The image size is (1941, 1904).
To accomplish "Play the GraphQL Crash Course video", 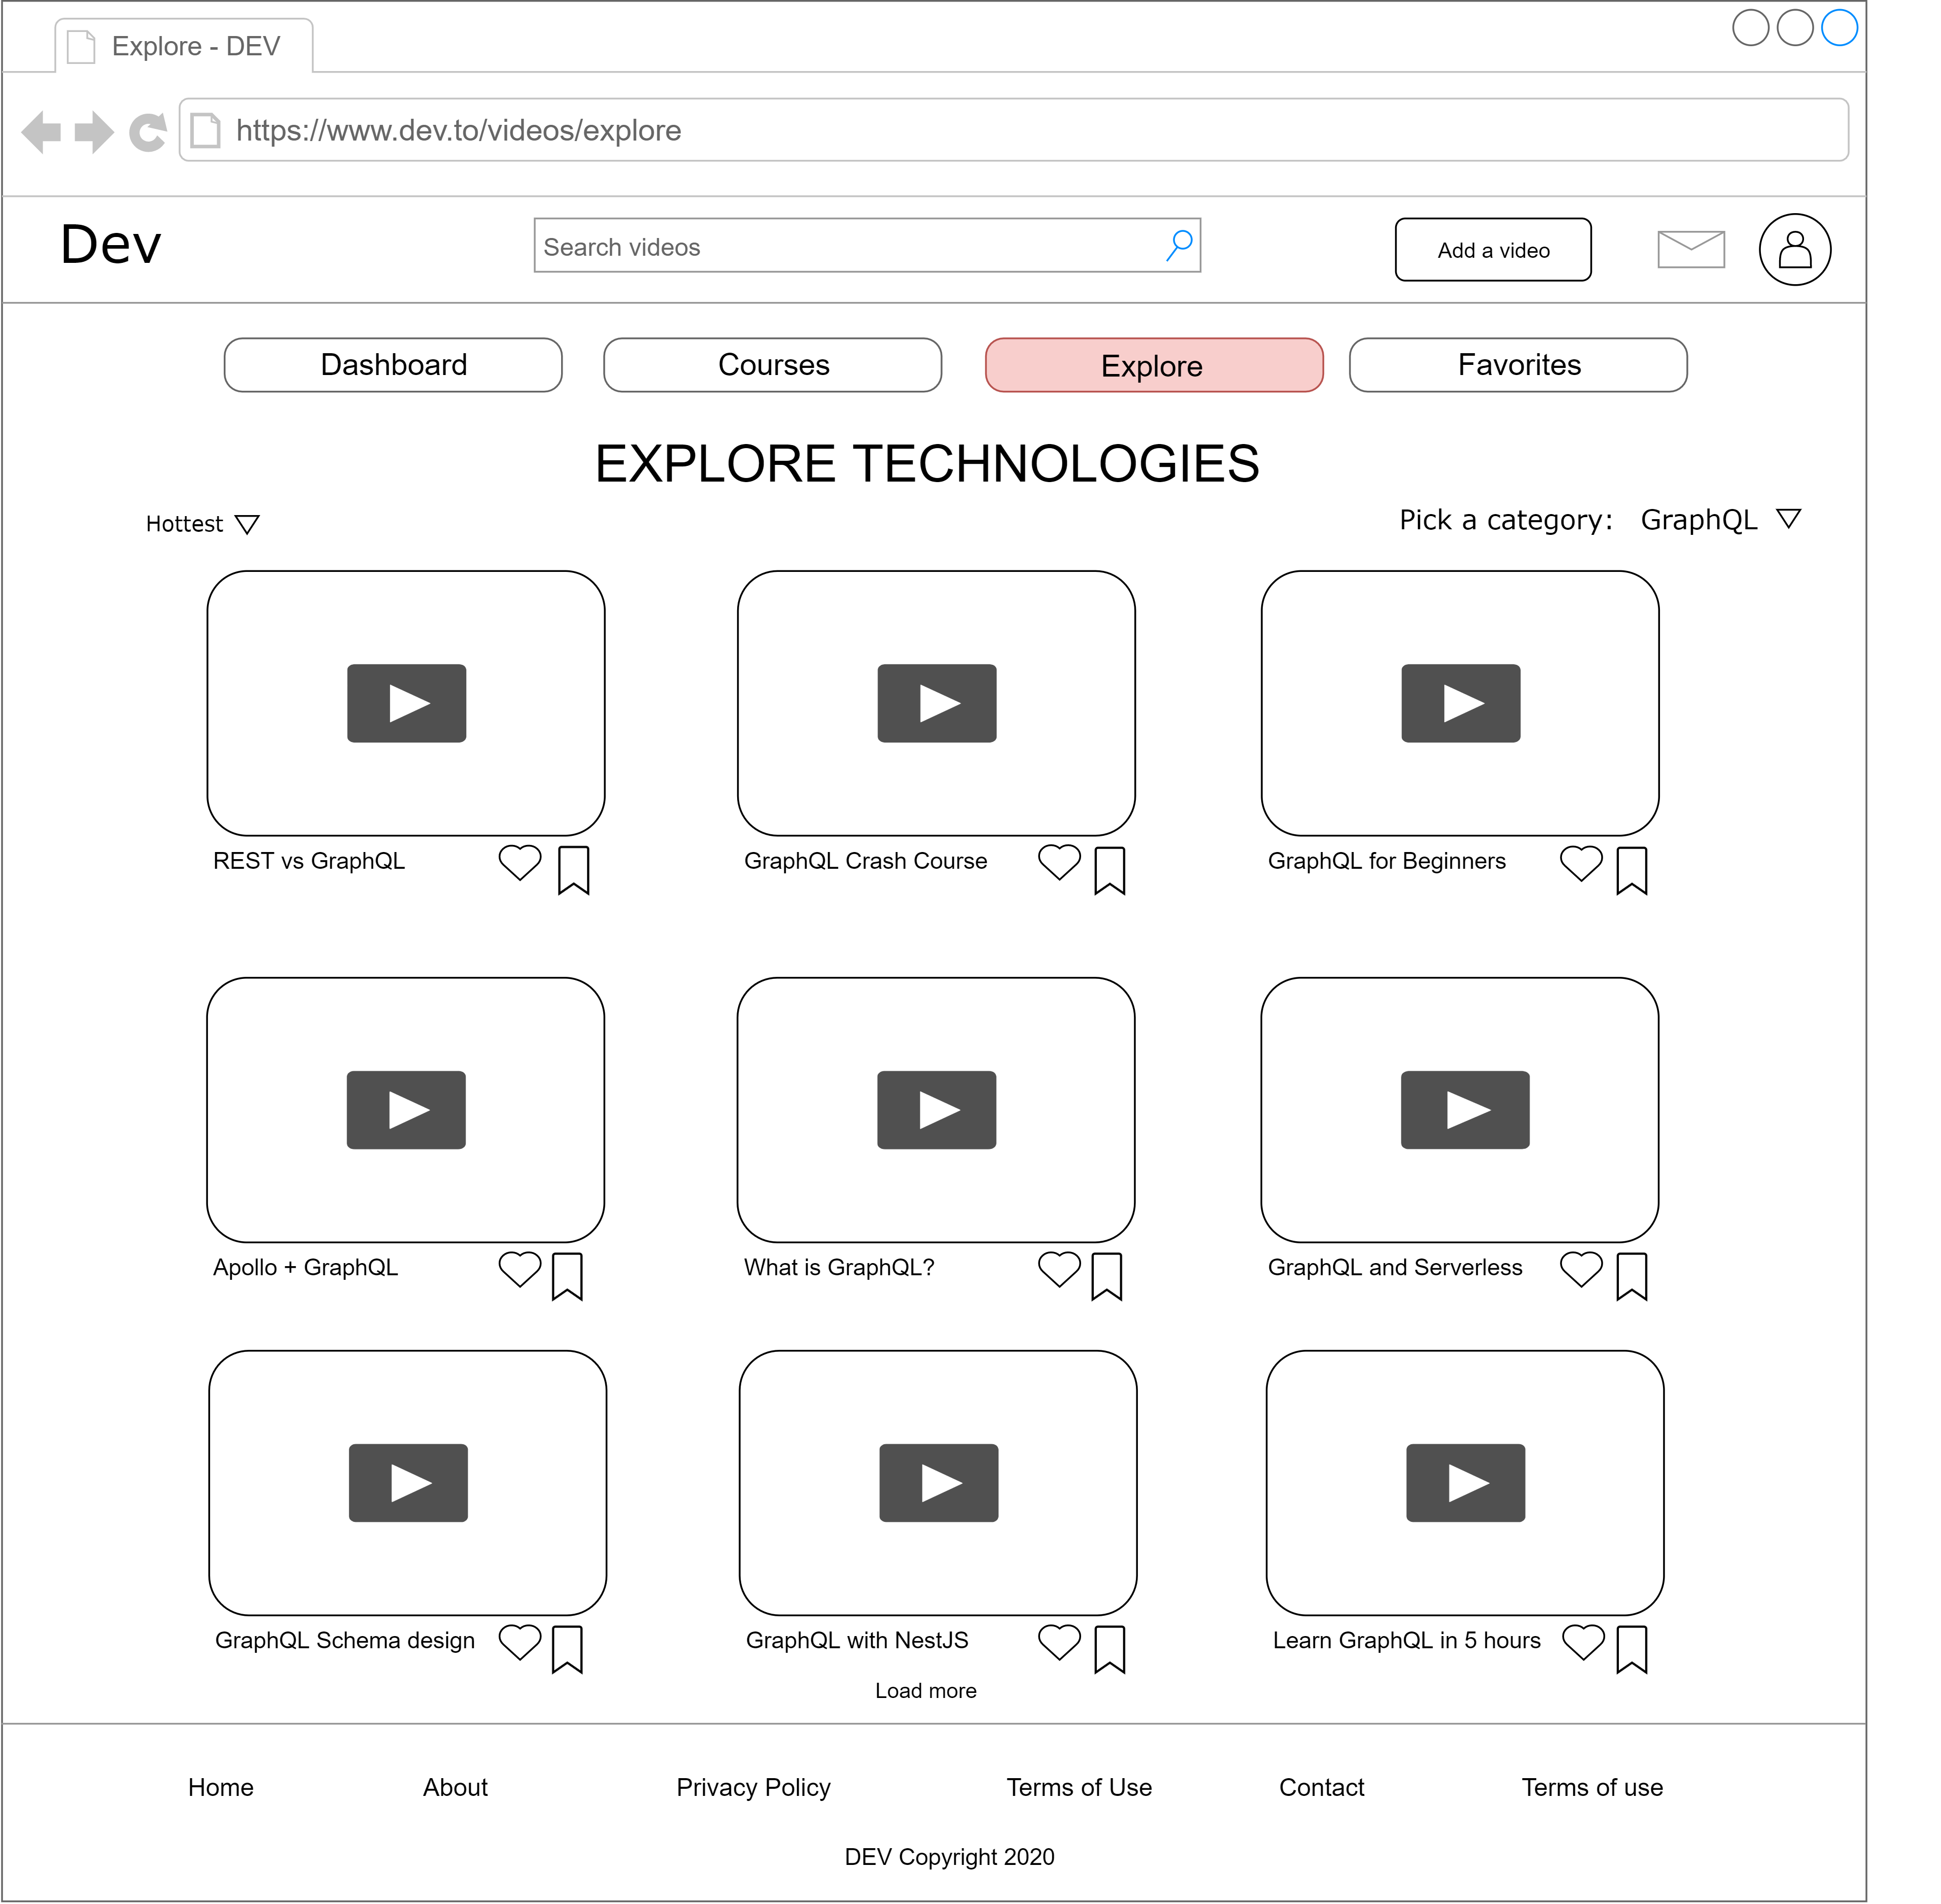I will click(935, 703).
